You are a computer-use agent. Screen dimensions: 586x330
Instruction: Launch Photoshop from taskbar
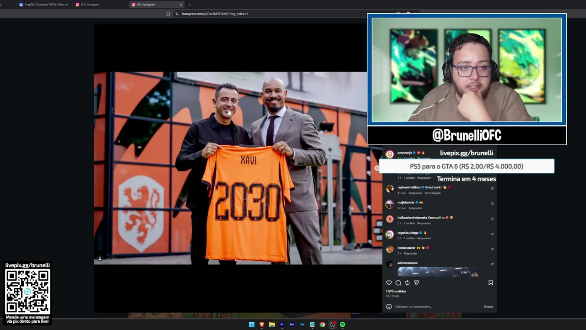[302, 324]
